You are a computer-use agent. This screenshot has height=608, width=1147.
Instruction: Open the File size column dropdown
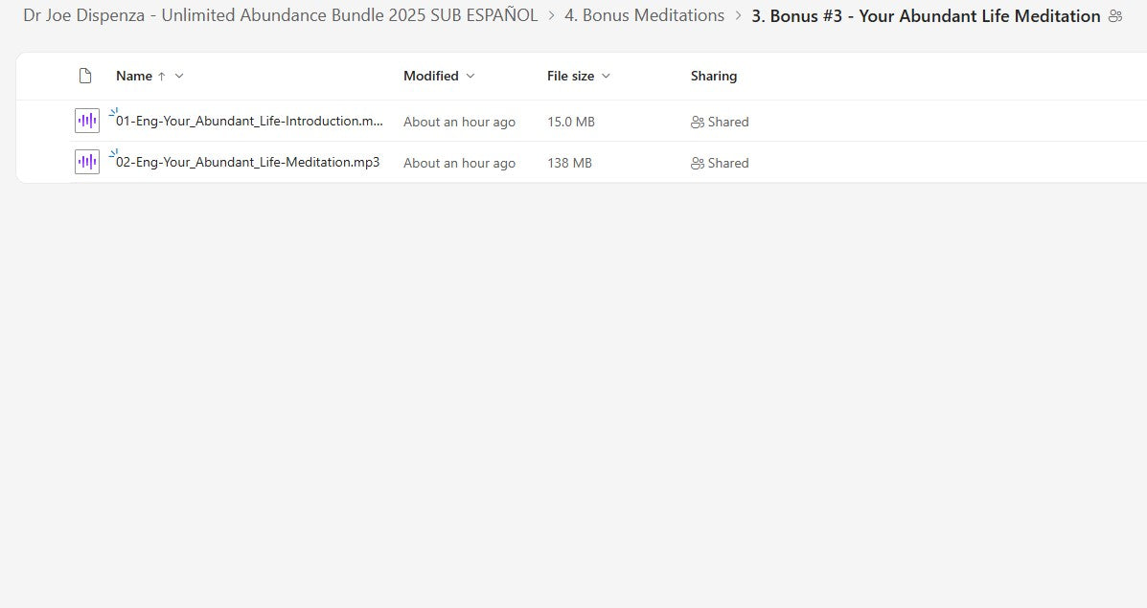[x=606, y=76]
